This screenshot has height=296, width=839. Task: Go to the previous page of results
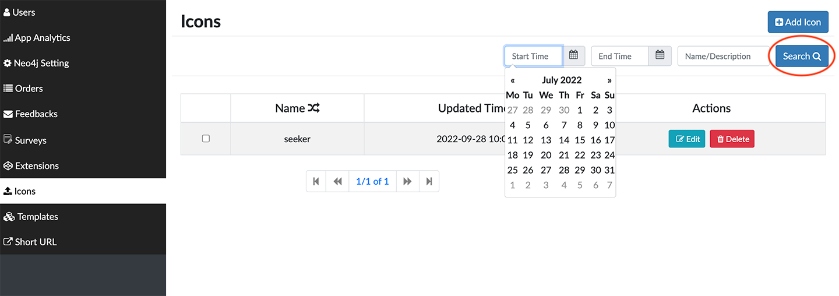[337, 181]
